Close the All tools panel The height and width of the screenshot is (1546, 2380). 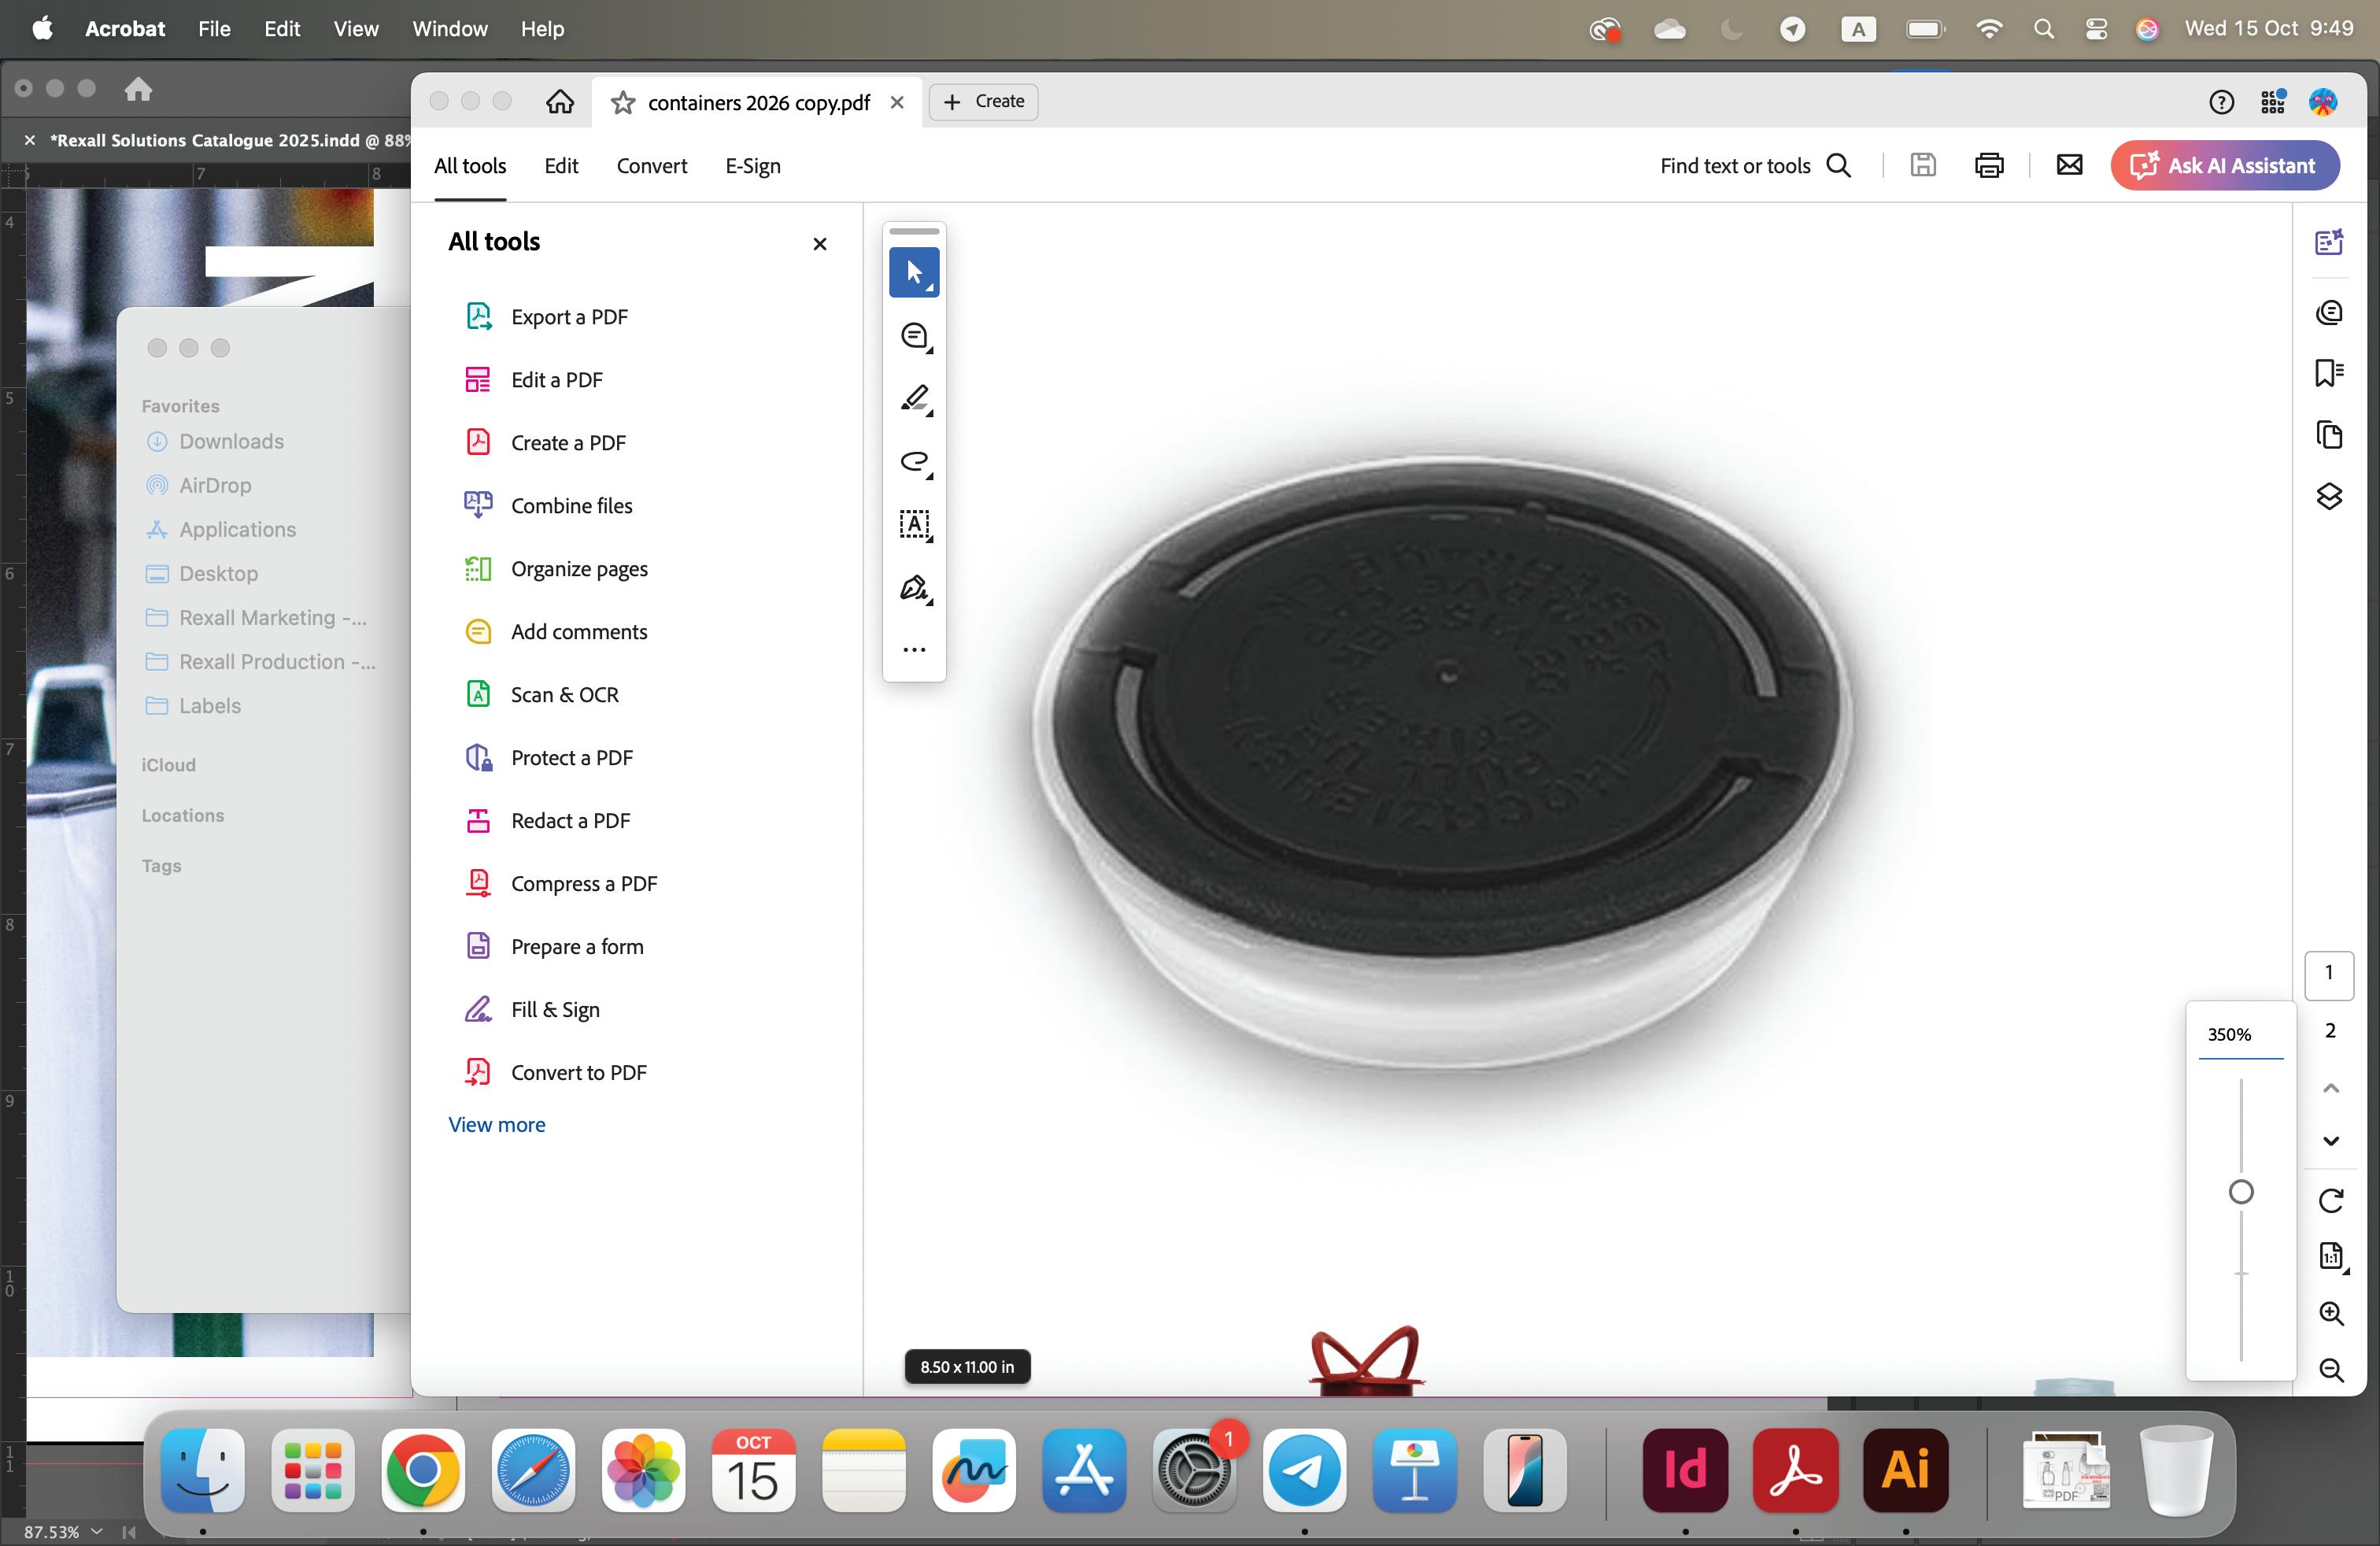(820, 244)
